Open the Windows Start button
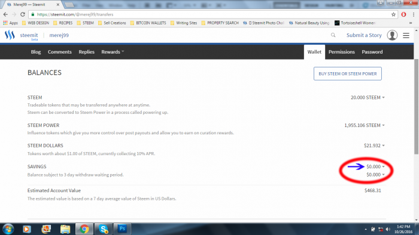The height and width of the screenshot is (235, 419). (8, 229)
